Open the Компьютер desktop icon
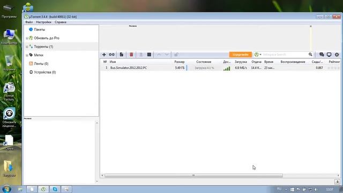The image size is (343, 193). pos(9,37)
